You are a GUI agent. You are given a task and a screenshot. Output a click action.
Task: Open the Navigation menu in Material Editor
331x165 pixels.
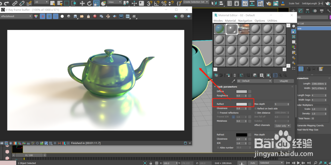[x=245, y=21]
